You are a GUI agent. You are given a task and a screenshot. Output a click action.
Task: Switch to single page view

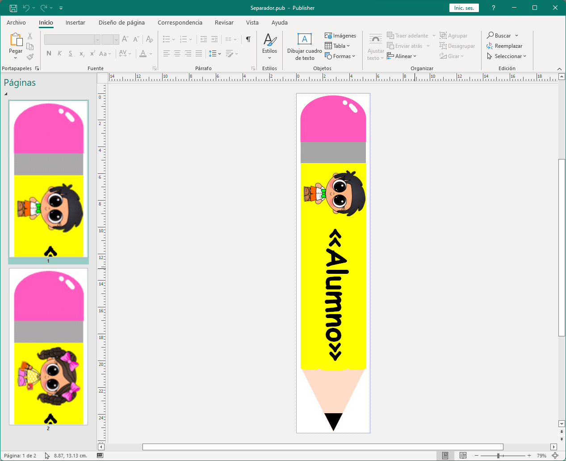pyautogui.click(x=445, y=456)
